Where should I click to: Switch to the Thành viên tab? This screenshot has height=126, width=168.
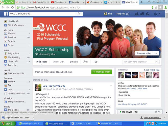point(58,62)
